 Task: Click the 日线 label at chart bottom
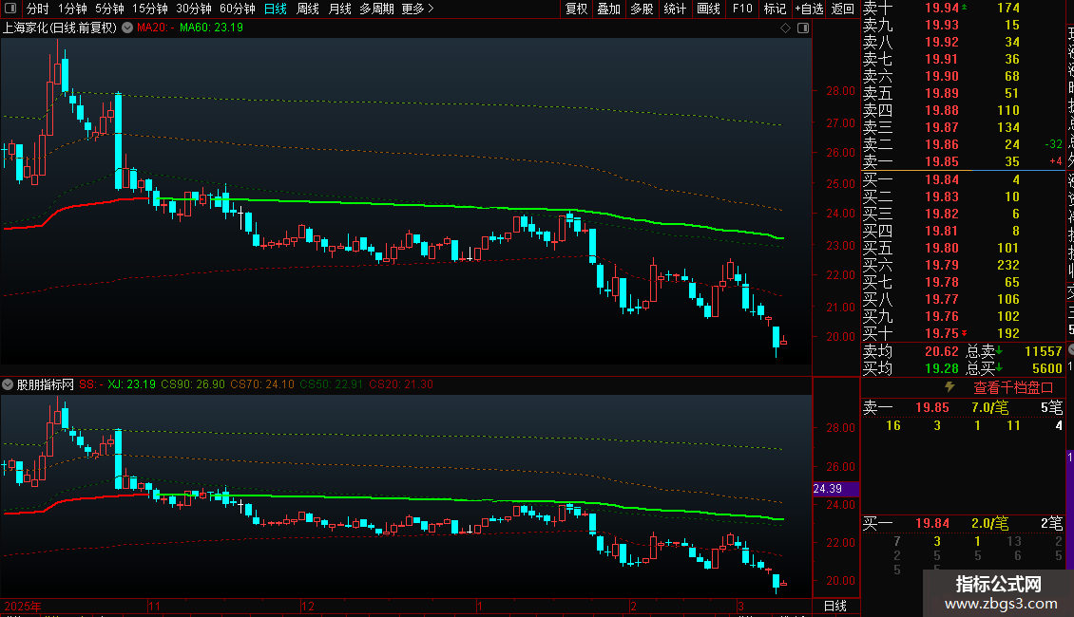[834, 606]
